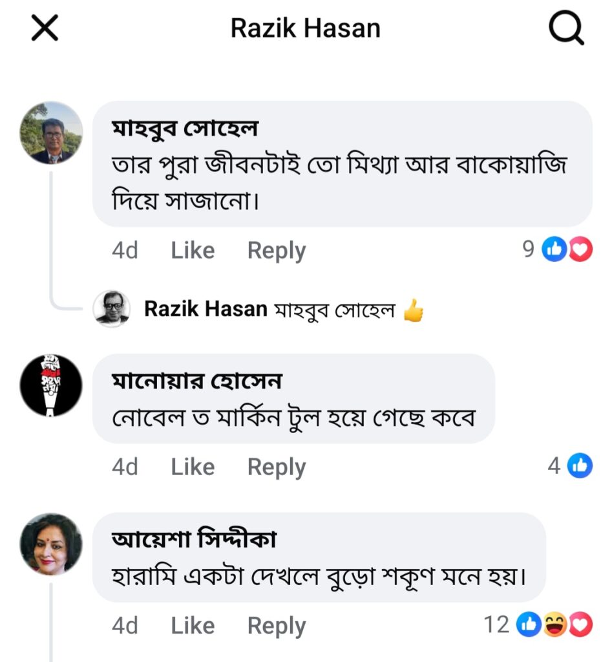Tap the মাহবুব সোহেল mention in reply
The height and width of the screenshot is (662, 612).
(x=335, y=310)
